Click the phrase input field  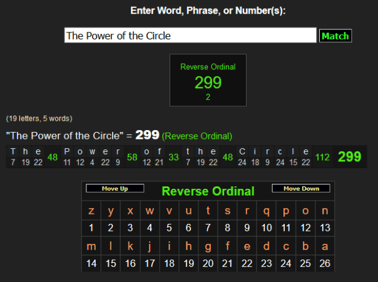(x=190, y=36)
